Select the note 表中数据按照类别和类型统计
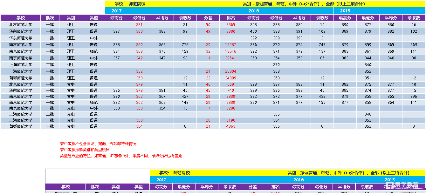The height and width of the screenshot is (194, 426). (85, 150)
